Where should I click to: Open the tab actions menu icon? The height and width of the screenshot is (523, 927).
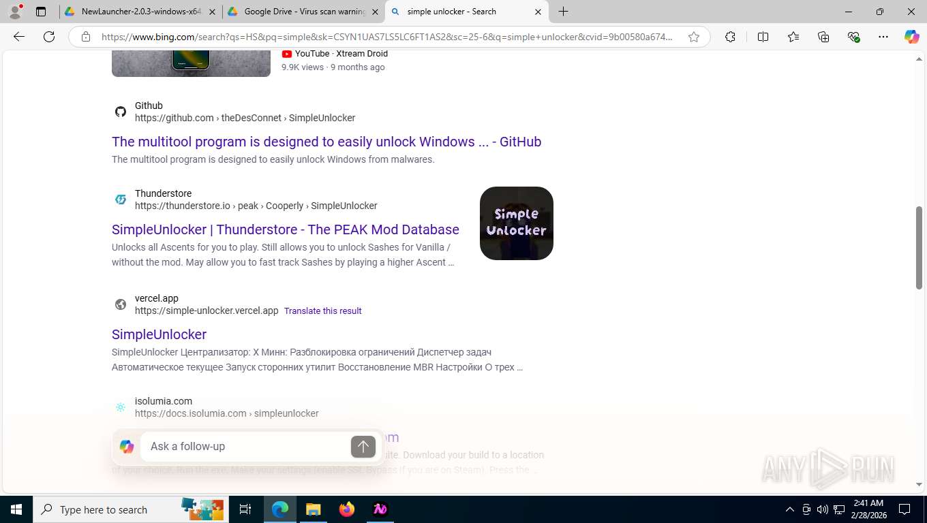pyautogui.click(x=41, y=12)
